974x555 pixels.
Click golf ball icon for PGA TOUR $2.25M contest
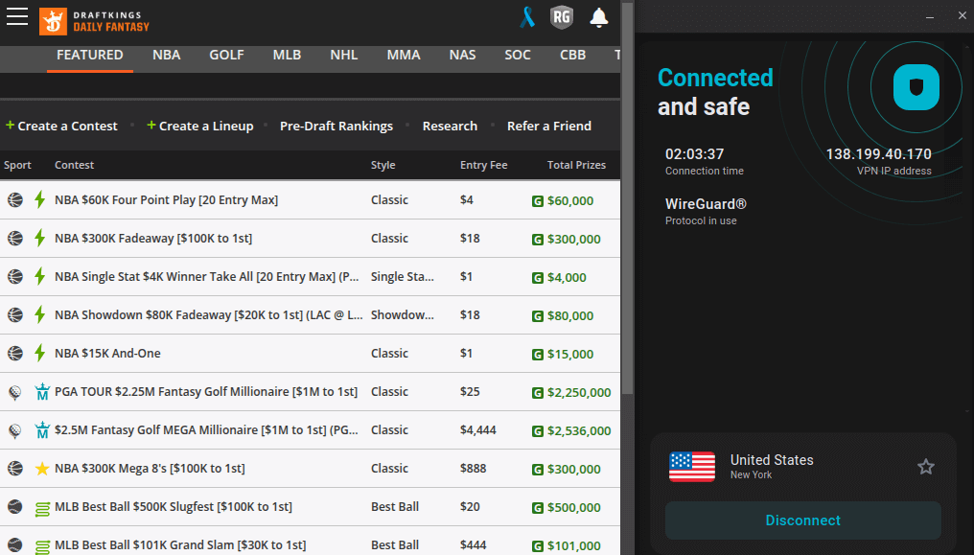15,392
